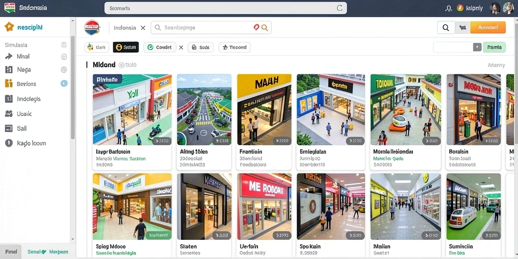This screenshot has width=518, height=259.
Task: Open the Fnantioin MAAH storefront thumbnail
Action: pos(264,110)
